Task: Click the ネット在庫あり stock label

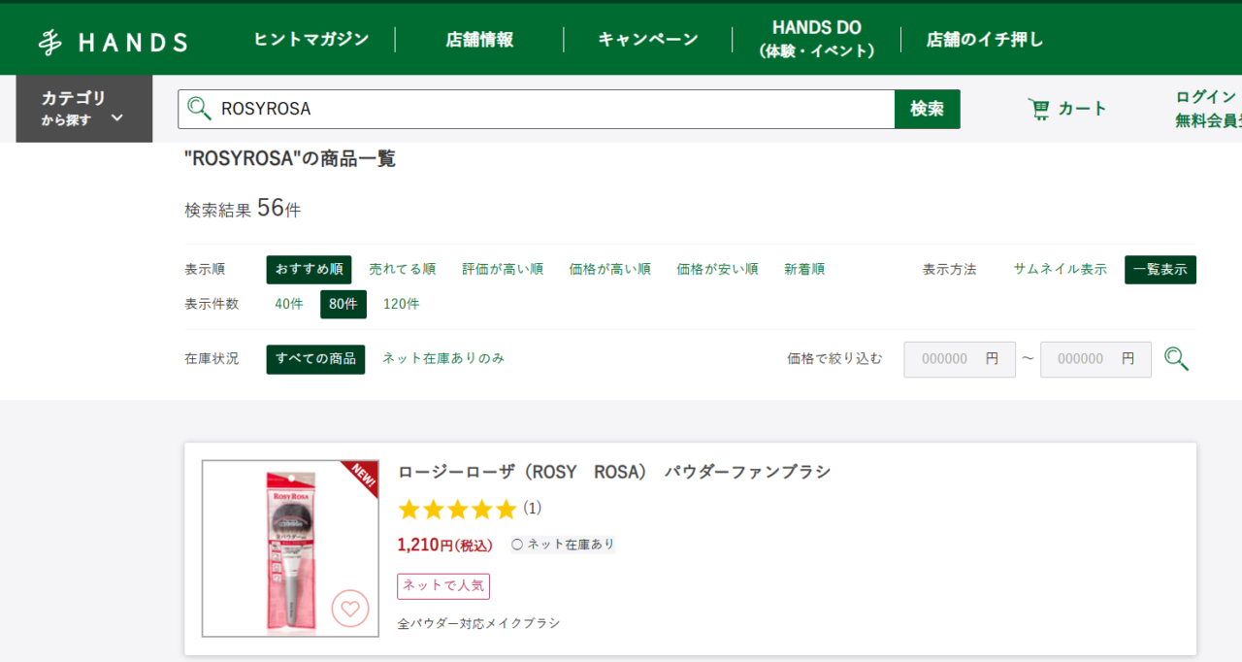Action: tap(563, 545)
